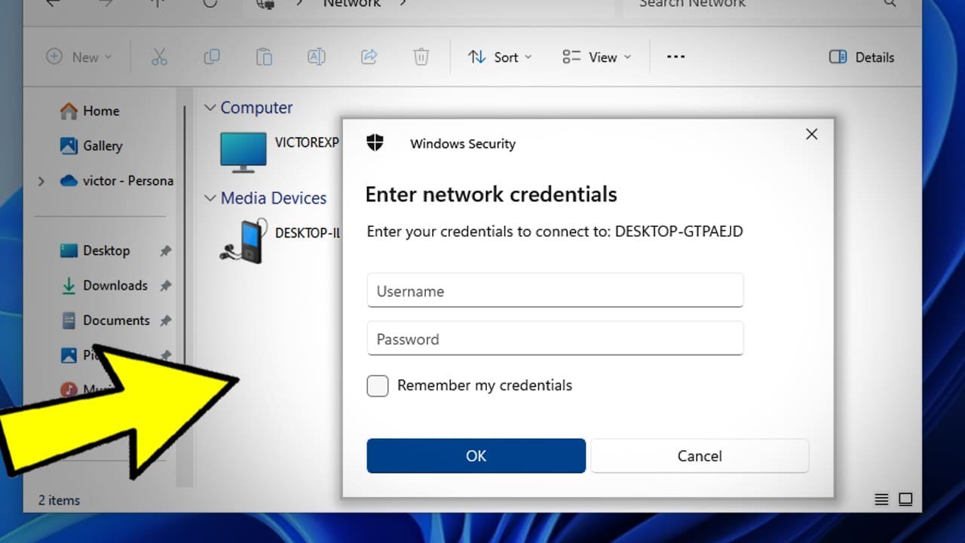Switch to large thumbnails view icon
The width and height of the screenshot is (965, 543).
pos(905,499)
